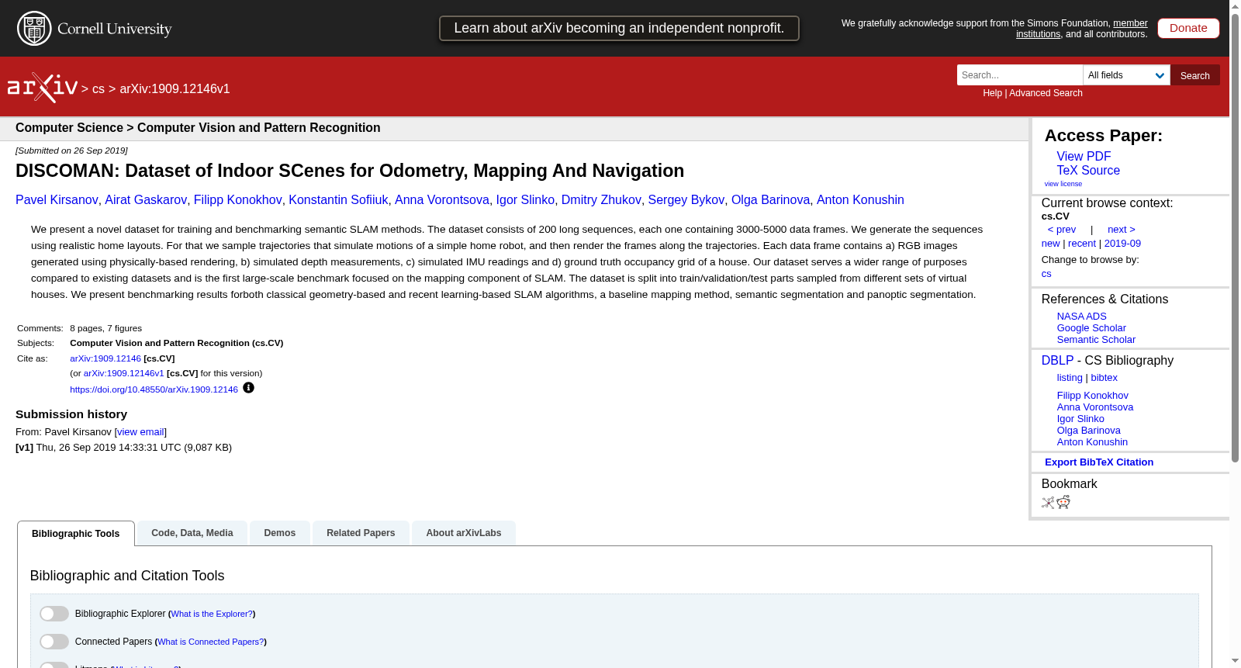Open author Airat Gaskarov

coord(146,200)
